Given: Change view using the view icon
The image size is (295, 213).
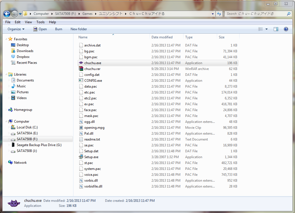Looking at the screenshot, I should [260, 29].
